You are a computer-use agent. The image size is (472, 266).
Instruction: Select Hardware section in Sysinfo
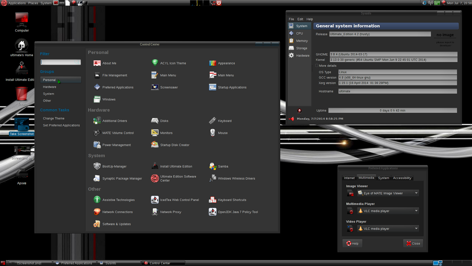pyautogui.click(x=299, y=56)
